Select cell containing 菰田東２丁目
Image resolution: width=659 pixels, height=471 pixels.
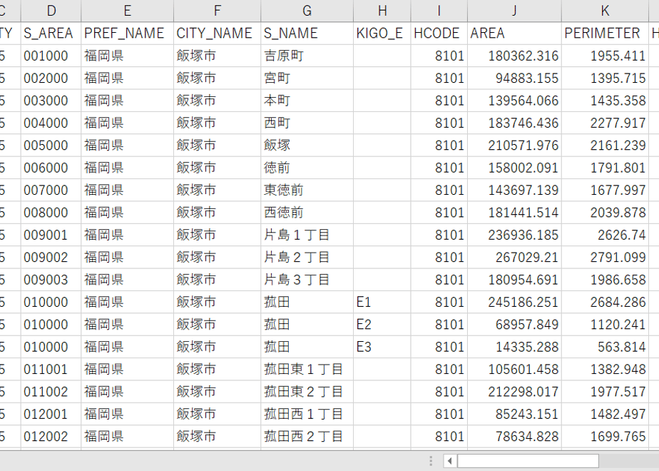pos(307,392)
